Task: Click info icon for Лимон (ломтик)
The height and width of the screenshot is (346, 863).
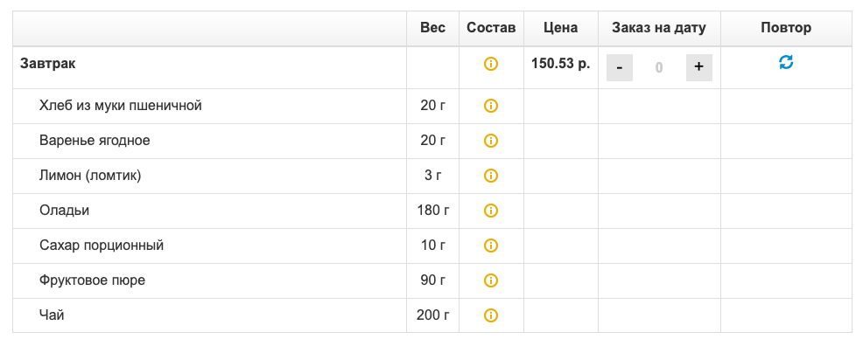Action: pyautogui.click(x=490, y=176)
